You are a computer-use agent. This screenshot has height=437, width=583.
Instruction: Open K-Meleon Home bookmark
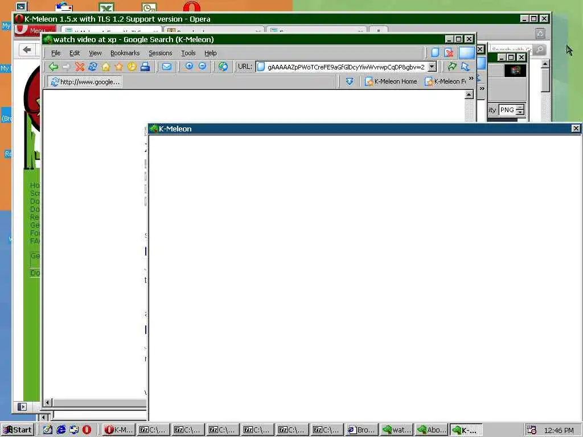tap(391, 81)
